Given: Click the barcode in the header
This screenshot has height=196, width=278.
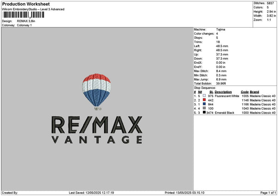Looking at the screenshot, I should (x=24, y=15).
